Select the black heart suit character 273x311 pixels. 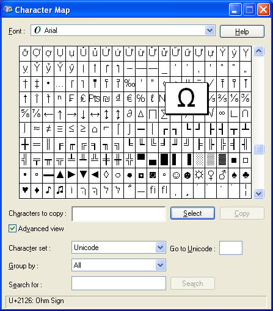(x=25, y=191)
